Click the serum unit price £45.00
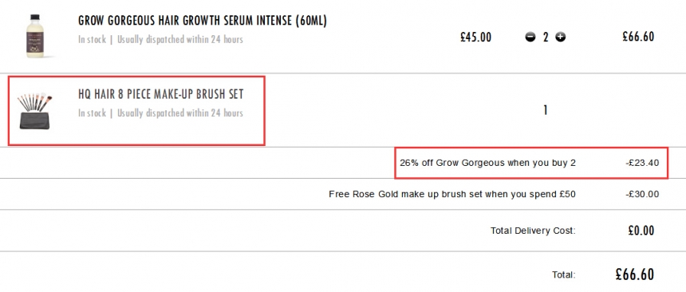686x292 pixels. tap(475, 37)
